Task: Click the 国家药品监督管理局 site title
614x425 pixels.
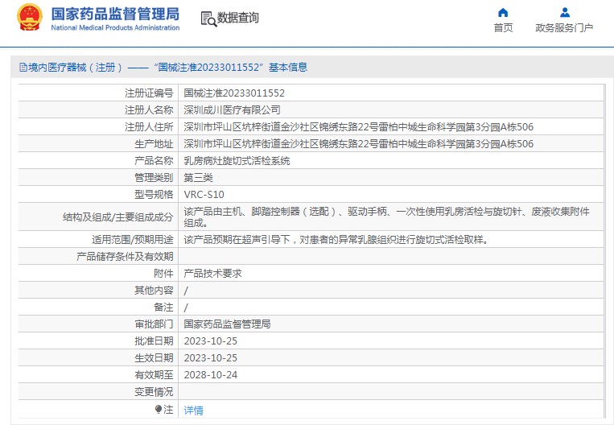Action: (115, 14)
